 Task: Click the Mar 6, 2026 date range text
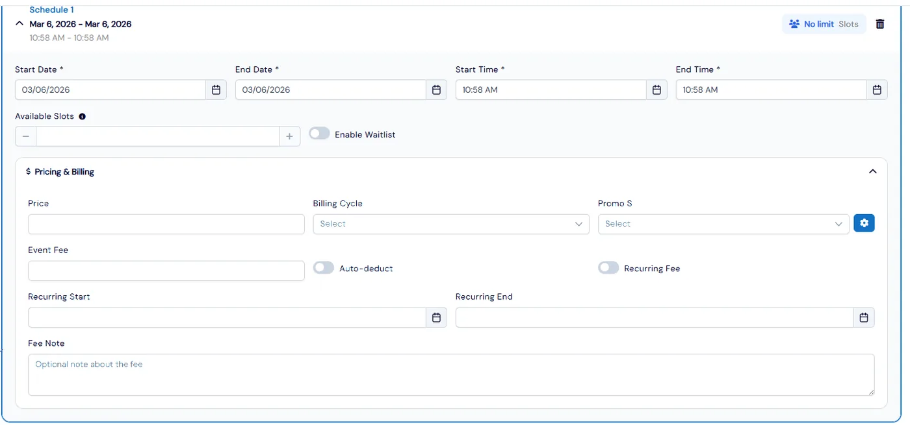[x=81, y=24]
